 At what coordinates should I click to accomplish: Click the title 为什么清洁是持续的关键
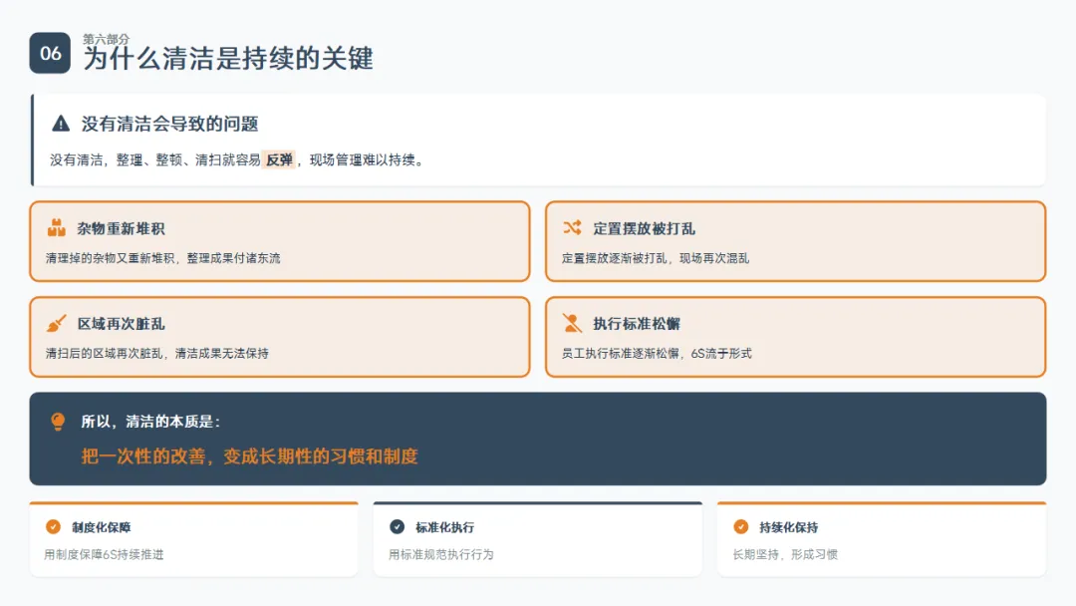227,59
